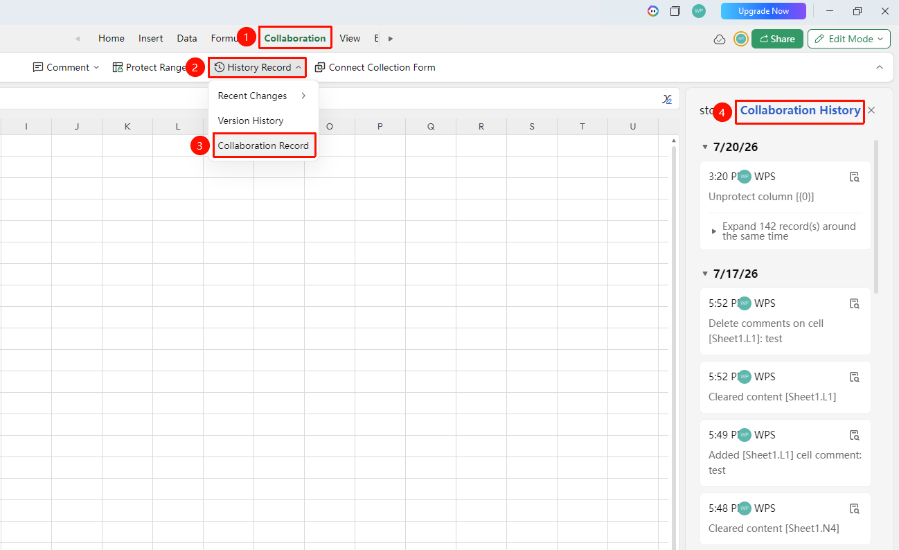This screenshot has height=550, width=899.
Task: Switch to the View tab
Action: tap(350, 38)
